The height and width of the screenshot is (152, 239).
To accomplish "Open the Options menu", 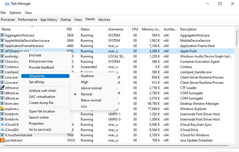I will 15,13.
